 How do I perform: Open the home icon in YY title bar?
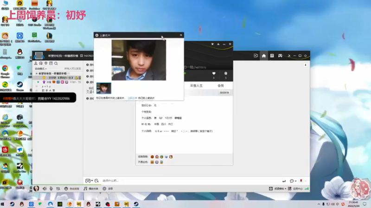coord(264,56)
